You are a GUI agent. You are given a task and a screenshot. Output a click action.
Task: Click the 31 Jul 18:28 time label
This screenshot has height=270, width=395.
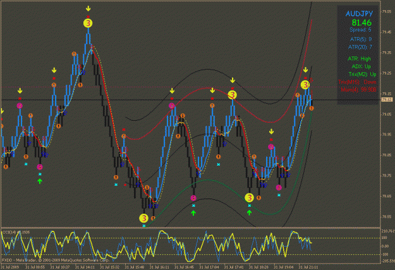click(258, 267)
